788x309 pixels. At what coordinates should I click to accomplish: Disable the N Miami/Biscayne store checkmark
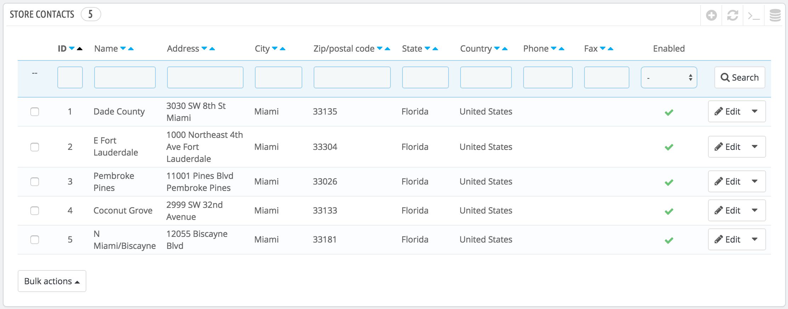tap(669, 240)
